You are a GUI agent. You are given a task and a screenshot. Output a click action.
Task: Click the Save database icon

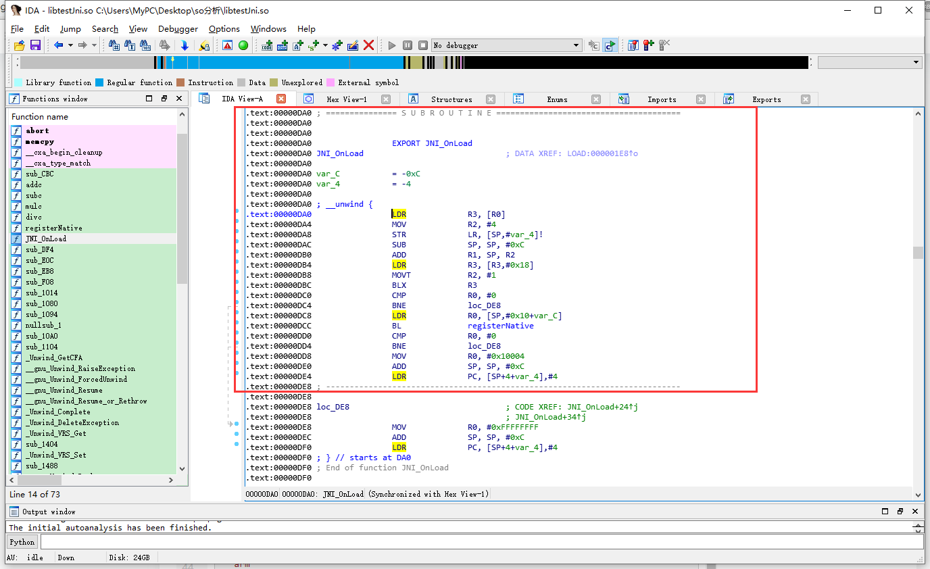click(x=35, y=45)
